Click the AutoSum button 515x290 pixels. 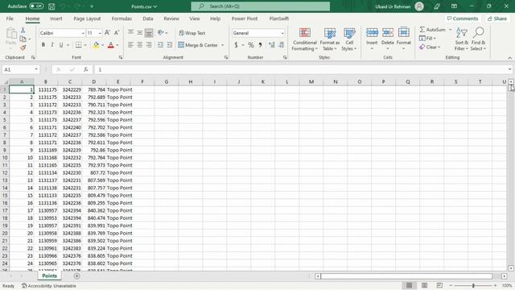[433, 30]
